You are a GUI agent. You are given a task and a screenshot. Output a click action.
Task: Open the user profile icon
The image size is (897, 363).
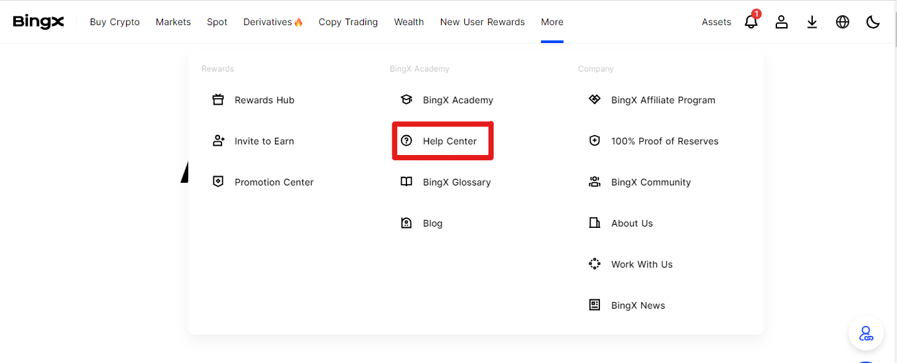pyautogui.click(x=782, y=22)
